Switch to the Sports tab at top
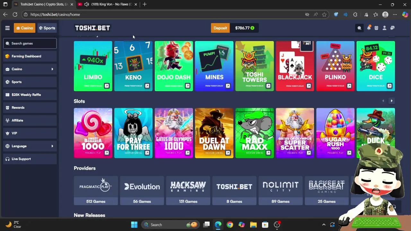This screenshot has width=411, height=231. [47, 28]
